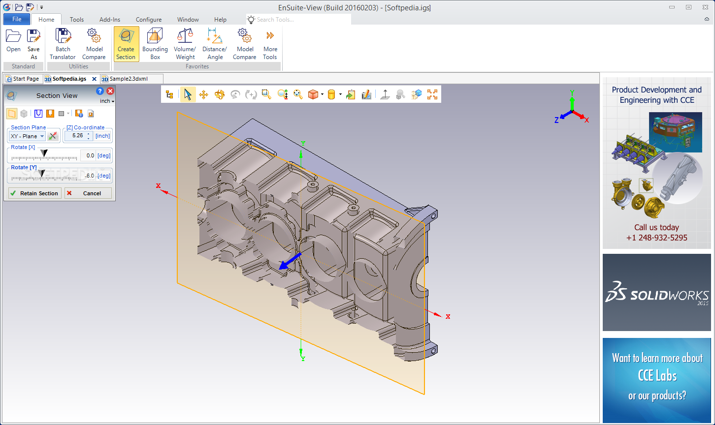715x425 pixels.
Task: Click the flip section direction arrows icon
Action: tap(53, 136)
